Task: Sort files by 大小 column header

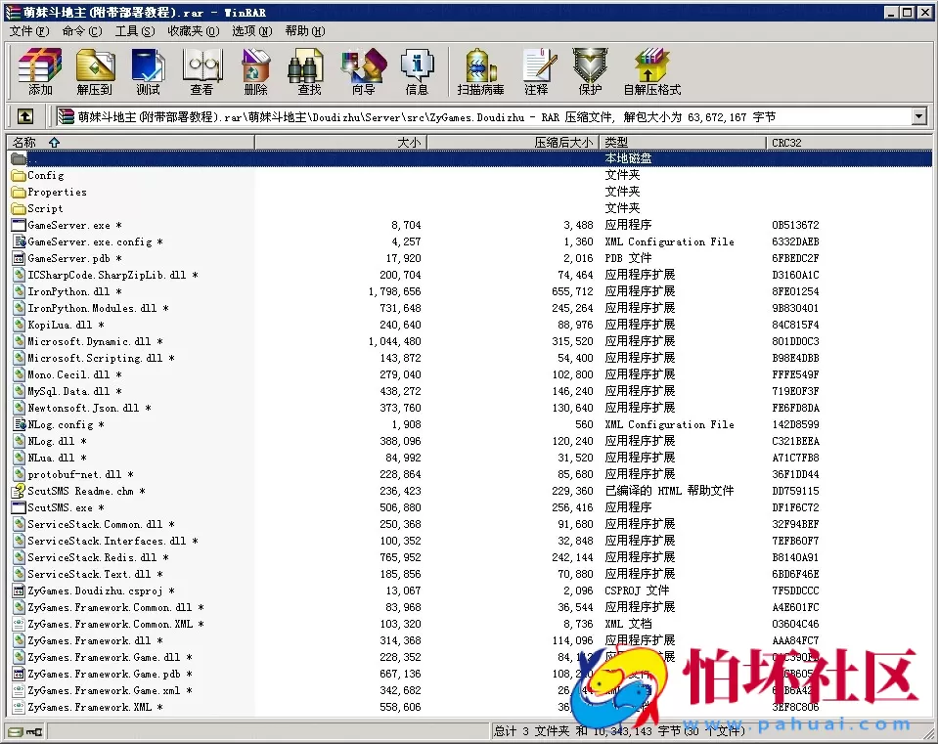Action: (340, 143)
